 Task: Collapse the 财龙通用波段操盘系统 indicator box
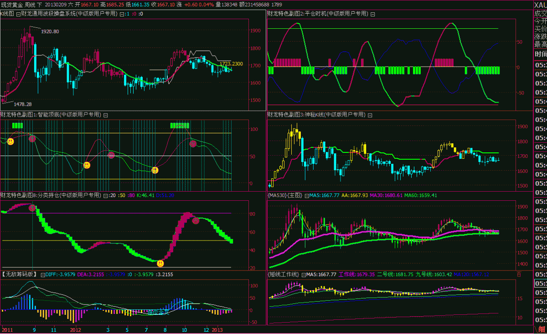tap(122, 14)
